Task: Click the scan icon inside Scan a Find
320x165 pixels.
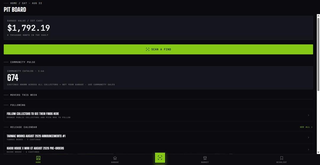Action: point(148,49)
